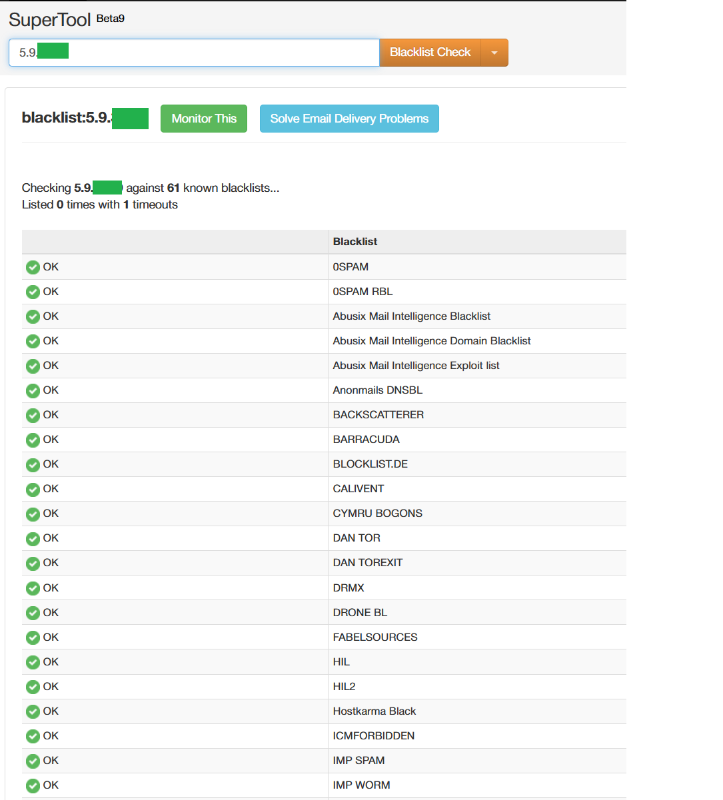
Task: Click the SuperTool title at the top
Action: 50,20
